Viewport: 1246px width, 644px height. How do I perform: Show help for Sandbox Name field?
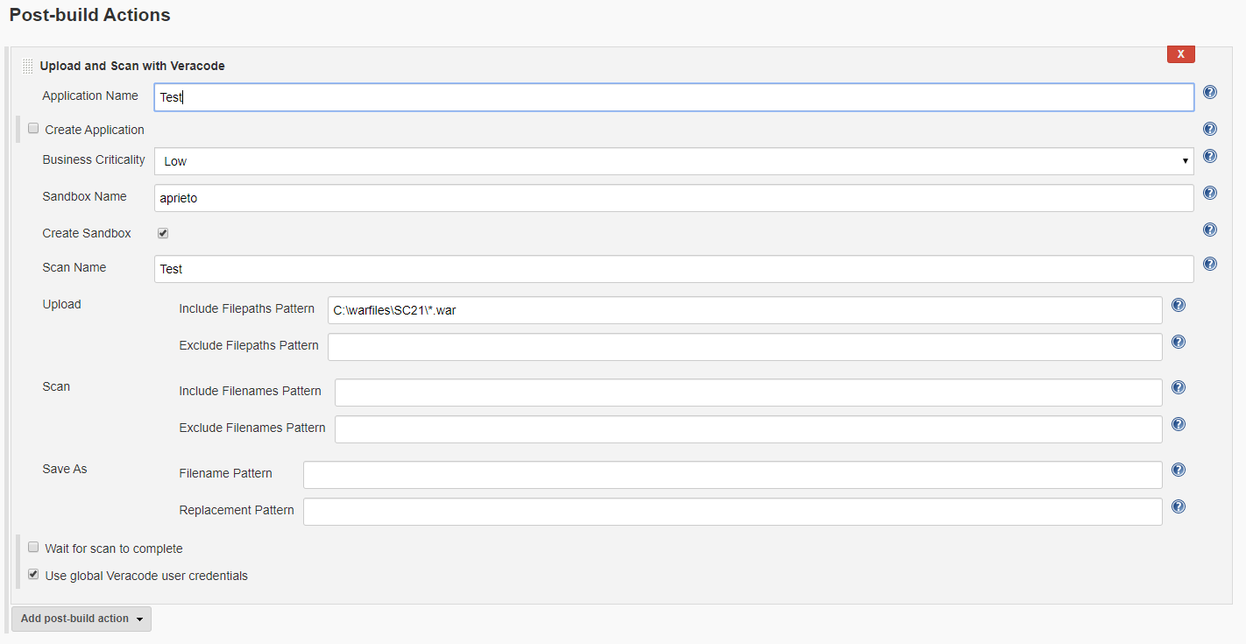[1210, 194]
